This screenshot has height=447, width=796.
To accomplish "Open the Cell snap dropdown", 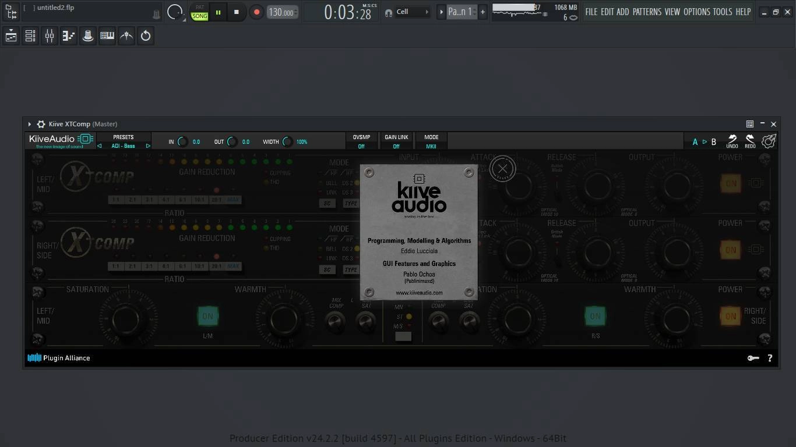I will tap(413, 12).
